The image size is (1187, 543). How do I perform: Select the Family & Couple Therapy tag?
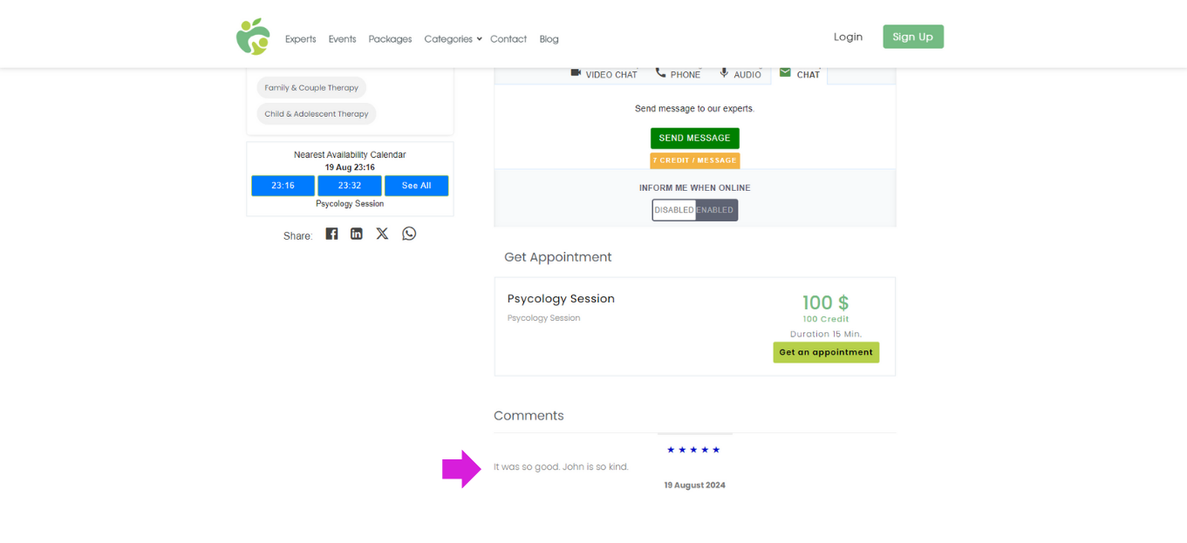[311, 88]
